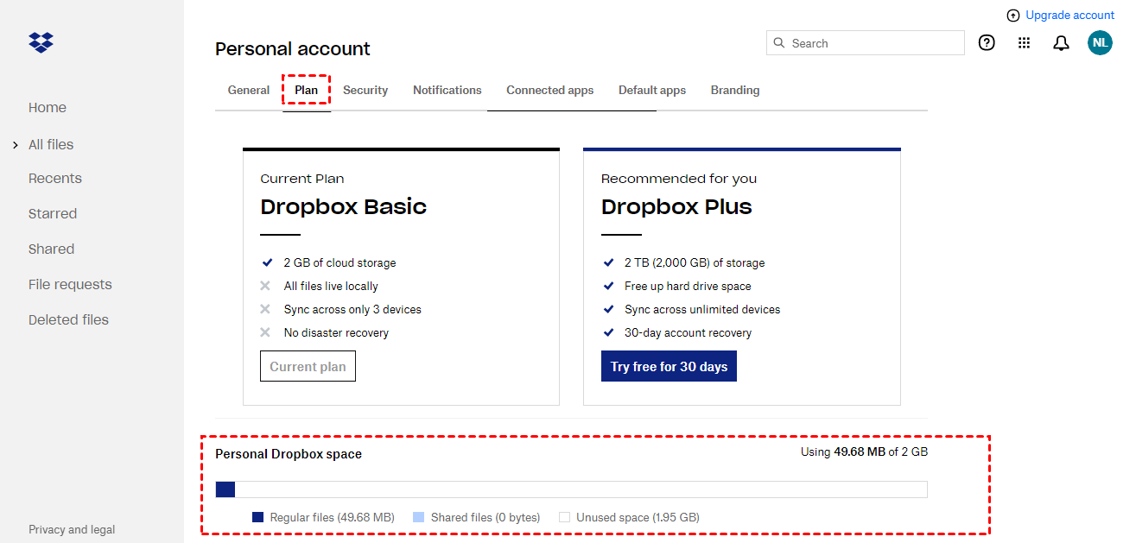Click the Using 49.68 MB of 2 GB text
This screenshot has height=543, width=1136.
click(x=864, y=451)
